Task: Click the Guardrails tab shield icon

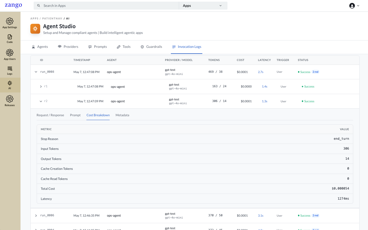Action: tap(142, 47)
